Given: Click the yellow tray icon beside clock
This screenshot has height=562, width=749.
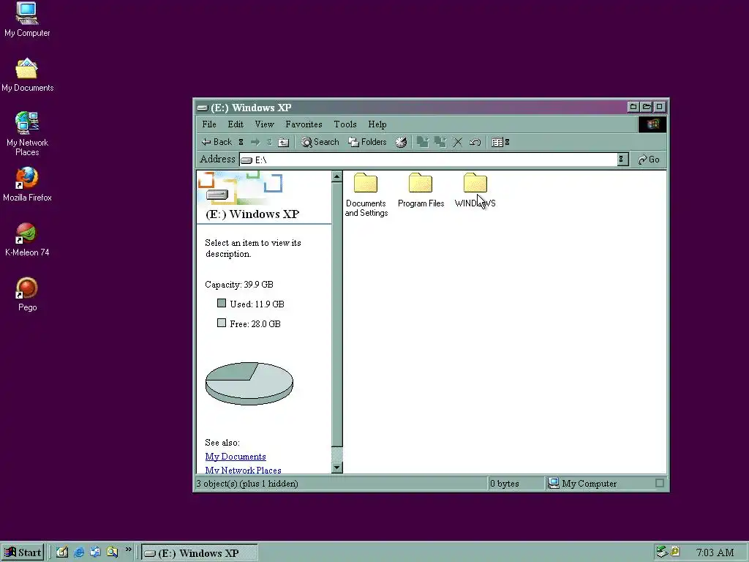Looking at the screenshot, I should click(675, 552).
